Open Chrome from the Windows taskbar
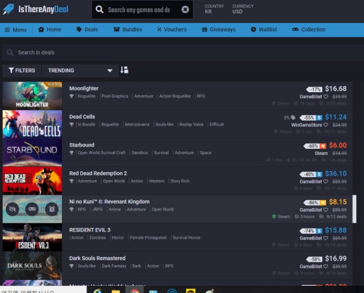 click(x=134, y=291)
